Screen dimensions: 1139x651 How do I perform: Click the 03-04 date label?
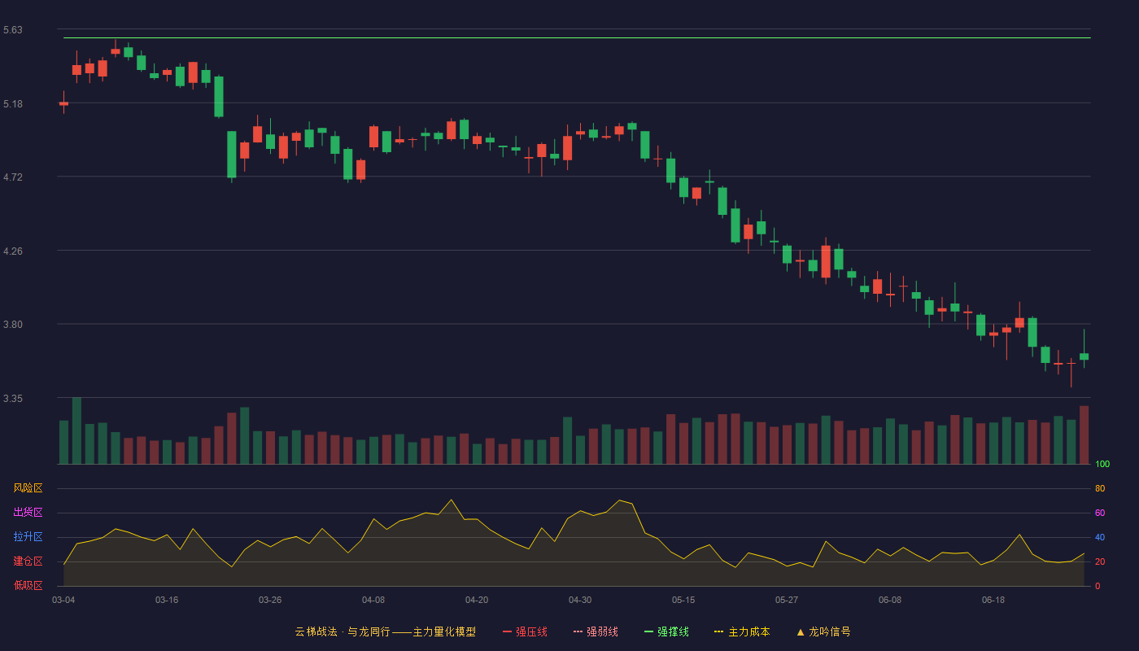(63, 600)
